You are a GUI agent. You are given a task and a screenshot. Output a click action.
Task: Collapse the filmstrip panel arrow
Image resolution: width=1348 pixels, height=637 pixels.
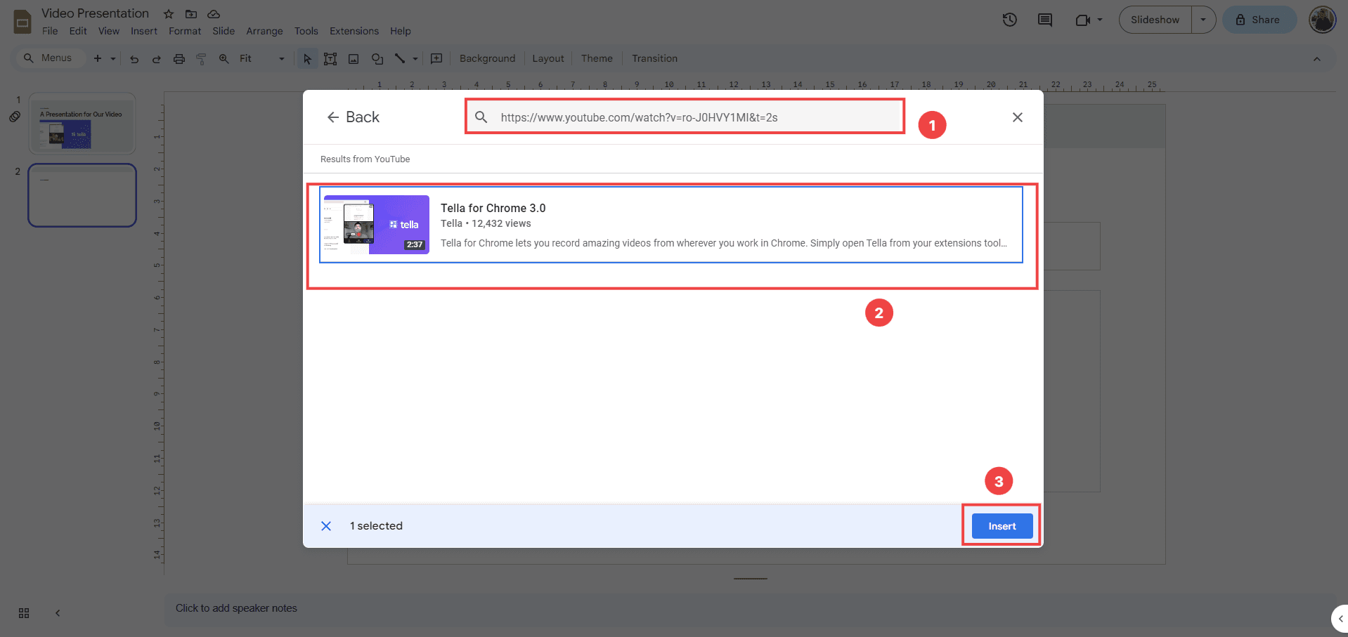click(x=58, y=613)
